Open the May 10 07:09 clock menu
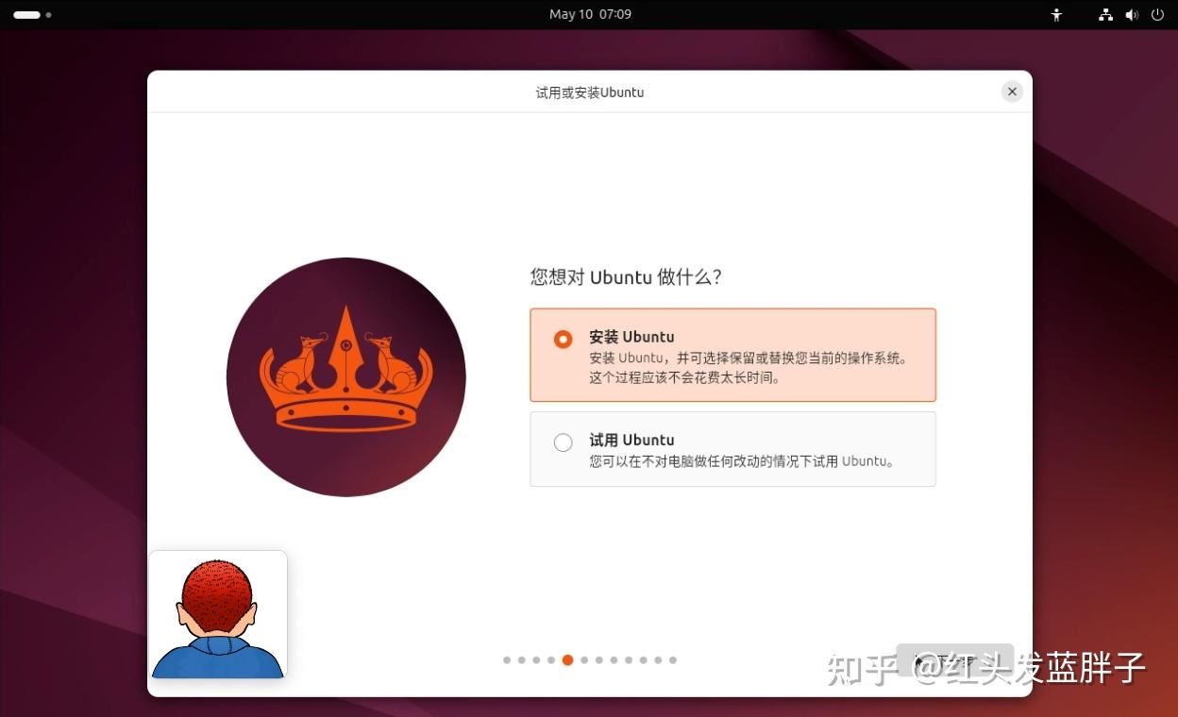 coord(590,14)
